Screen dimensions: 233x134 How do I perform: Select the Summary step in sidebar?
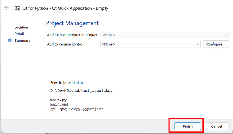click(22, 40)
